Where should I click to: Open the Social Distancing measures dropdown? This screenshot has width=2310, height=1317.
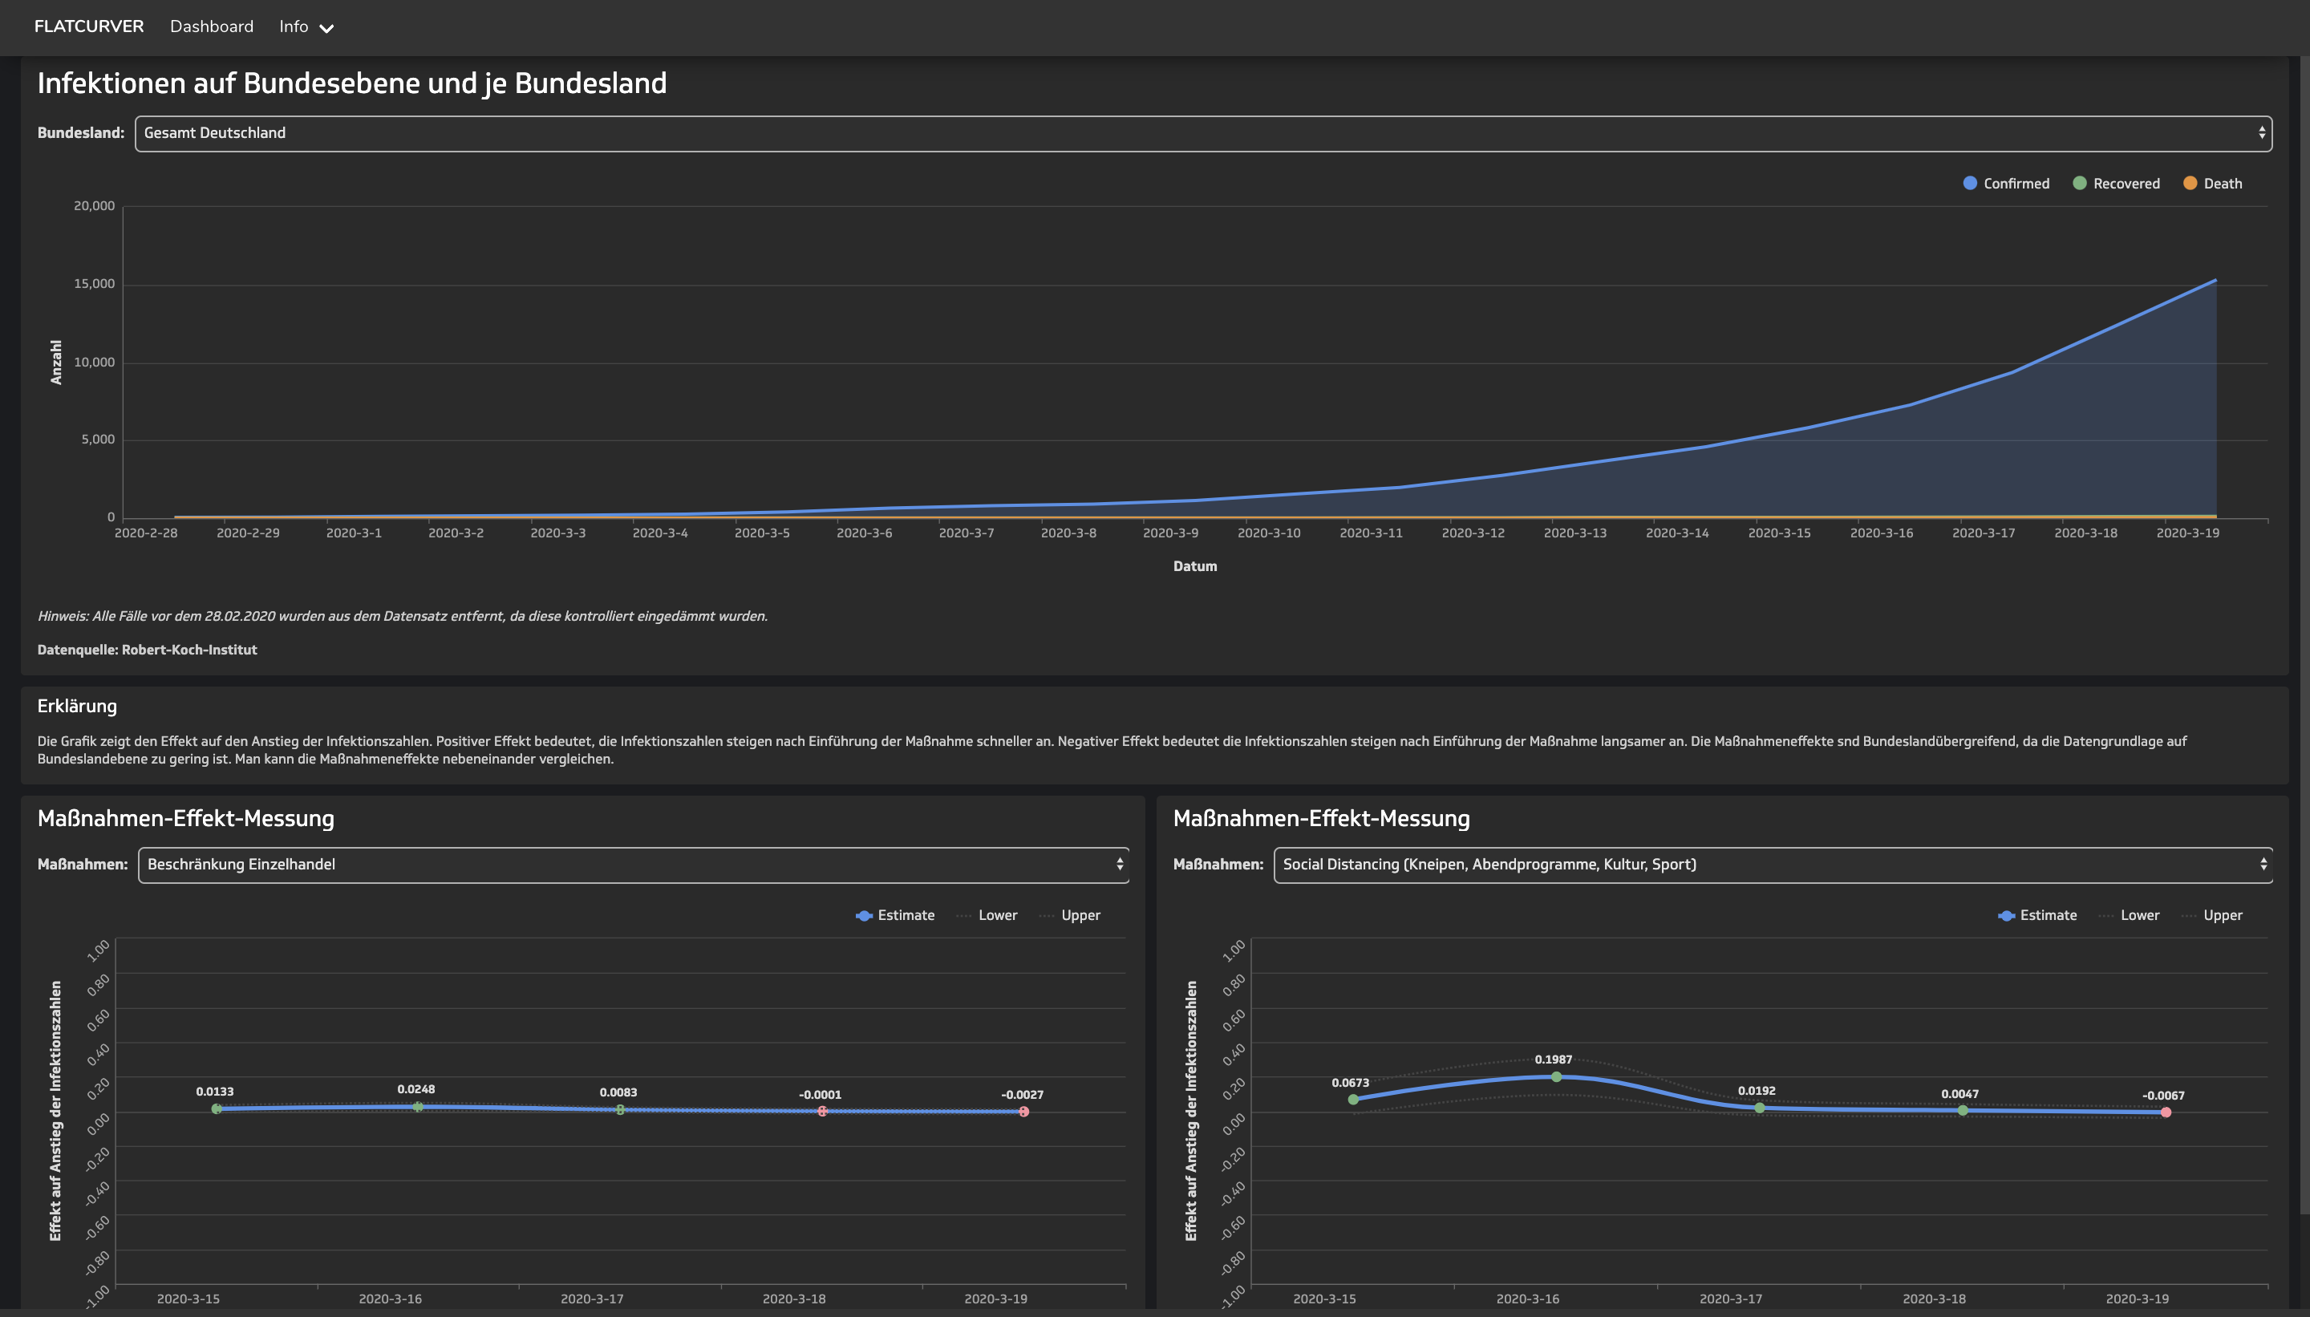1772,865
